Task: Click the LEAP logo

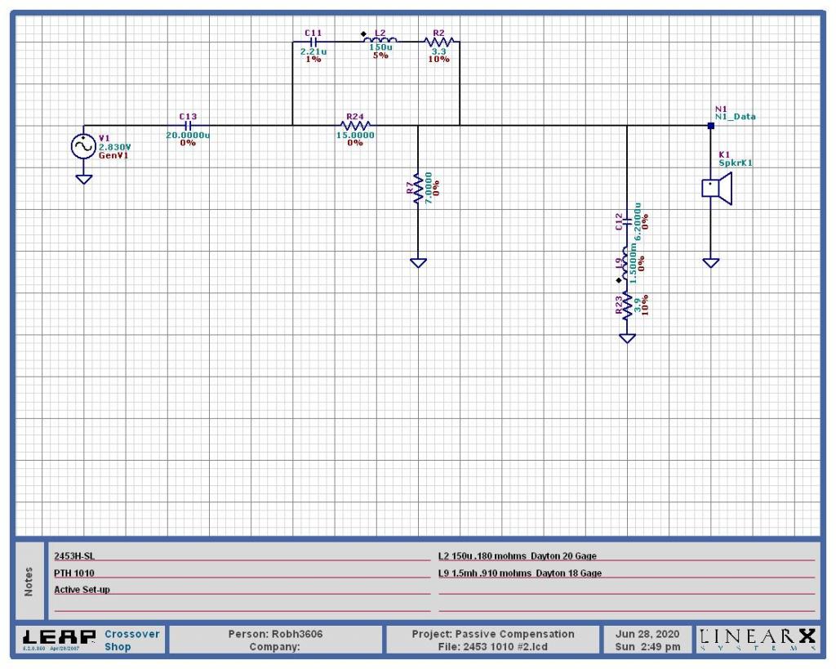Action: click(59, 637)
